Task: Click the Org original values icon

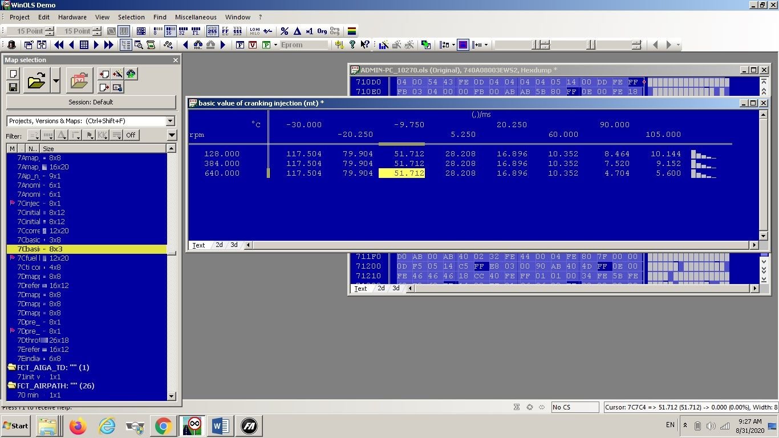Action: [x=322, y=31]
